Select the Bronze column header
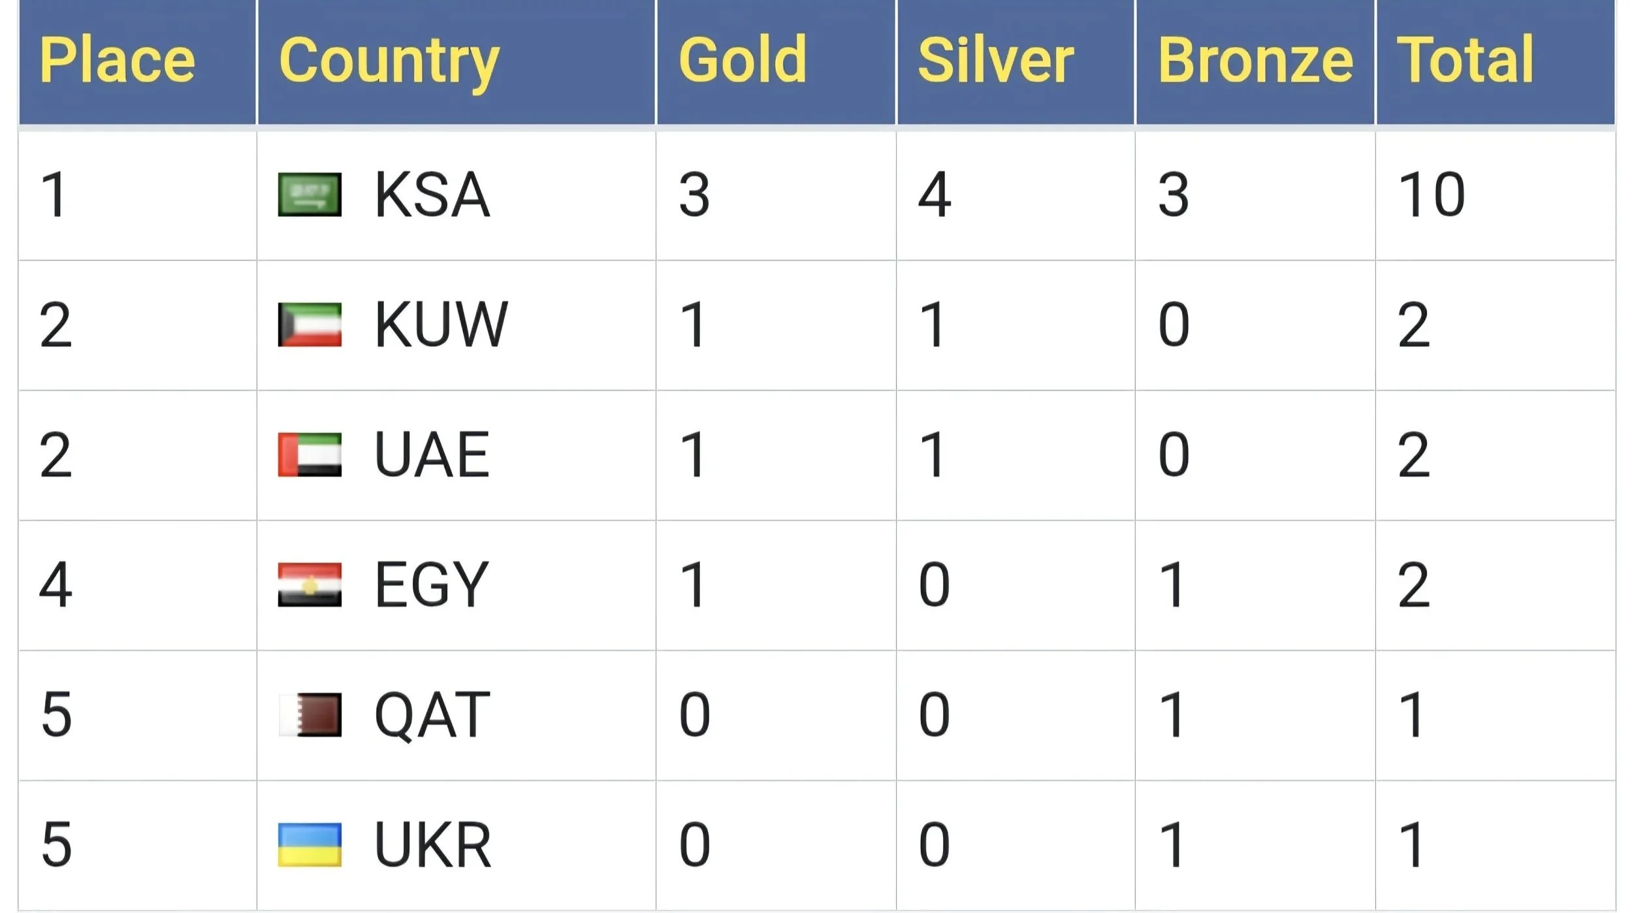This screenshot has width=1632, height=913. pos(1255,59)
